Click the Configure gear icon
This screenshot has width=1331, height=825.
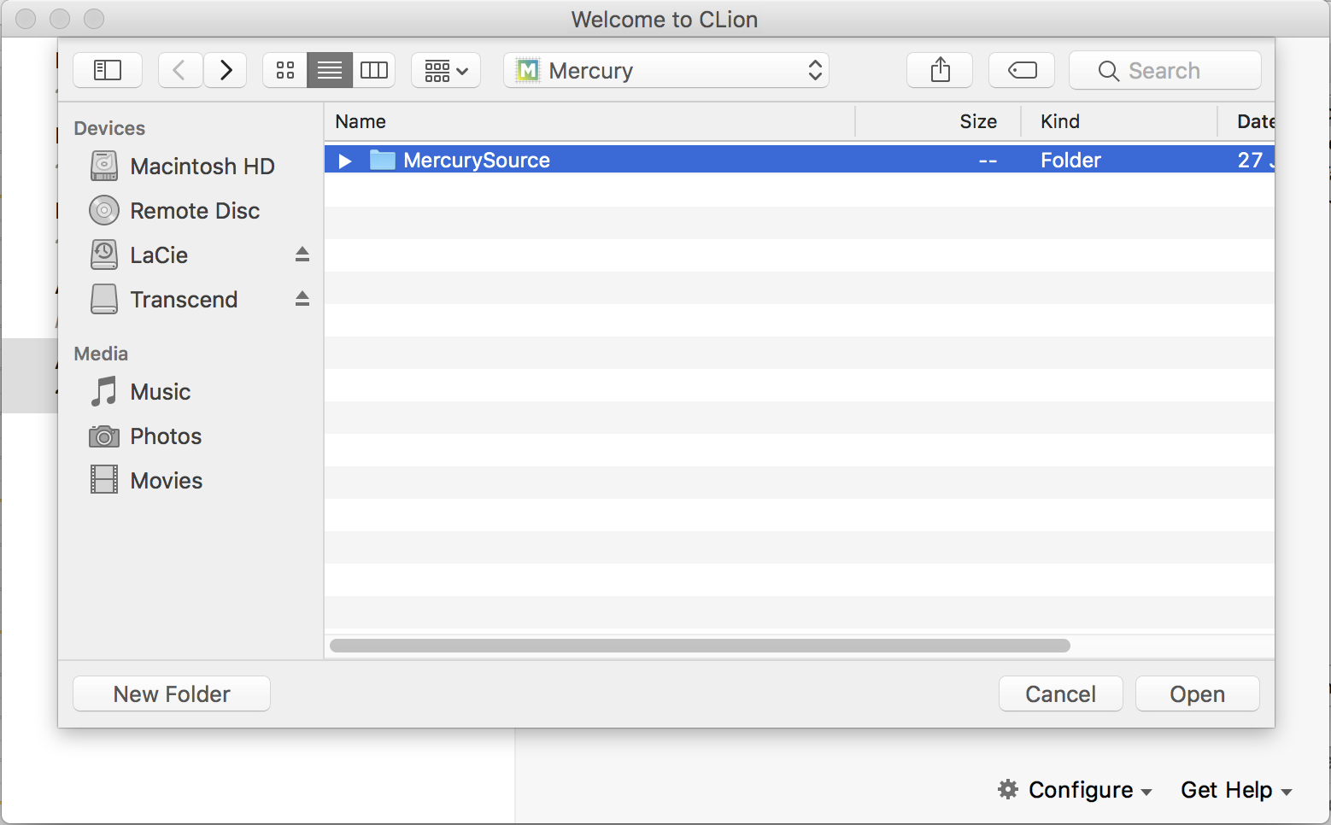tap(1008, 789)
